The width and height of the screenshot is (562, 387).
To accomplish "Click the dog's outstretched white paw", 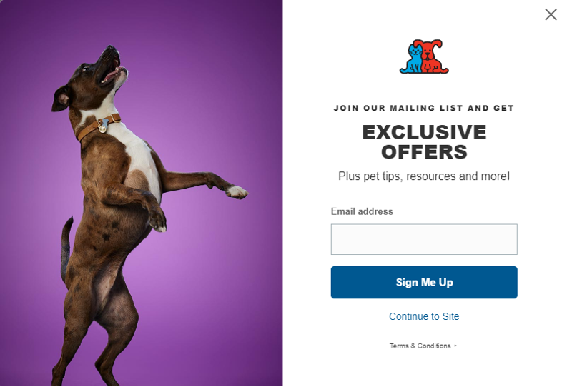I will 237,192.
